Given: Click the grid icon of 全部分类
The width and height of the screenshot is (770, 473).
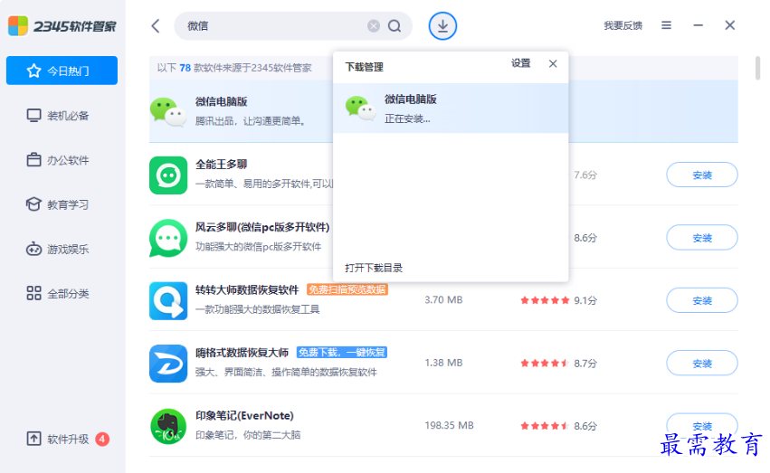Looking at the screenshot, I should [x=33, y=293].
